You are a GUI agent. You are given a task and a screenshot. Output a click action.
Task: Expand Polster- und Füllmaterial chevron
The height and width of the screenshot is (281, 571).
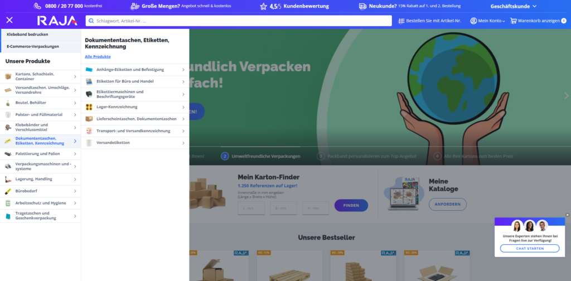(75, 115)
